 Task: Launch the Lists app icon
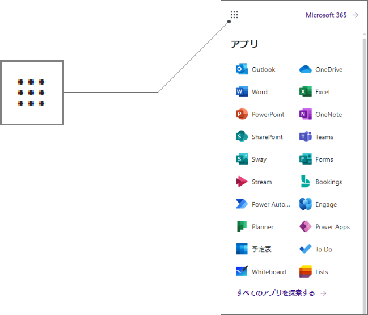click(305, 271)
